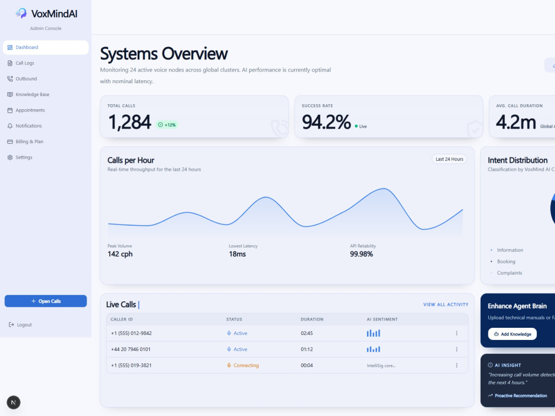Click microphone icon of +44 20 Active status
The height and width of the screenshot is (416, 555).
pyautogui.click(x=229, y=349)
